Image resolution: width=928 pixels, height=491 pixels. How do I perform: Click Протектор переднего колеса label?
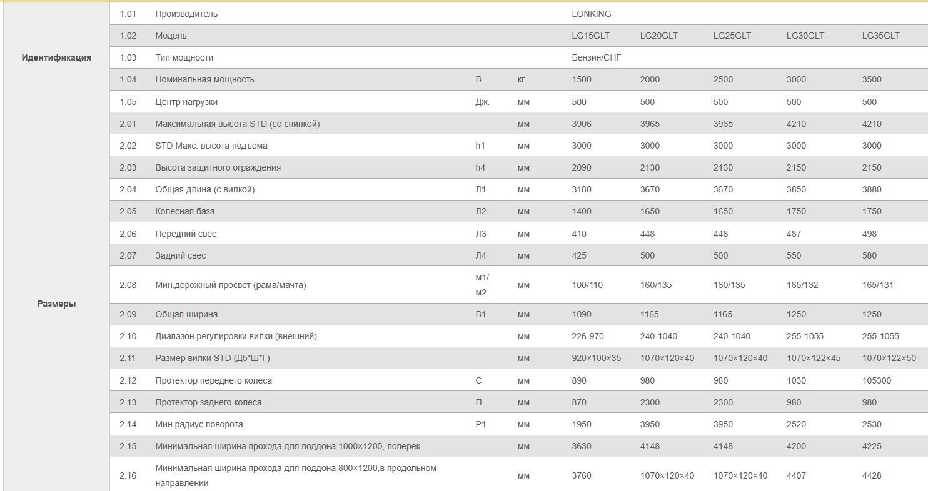(x=214, y=380)
